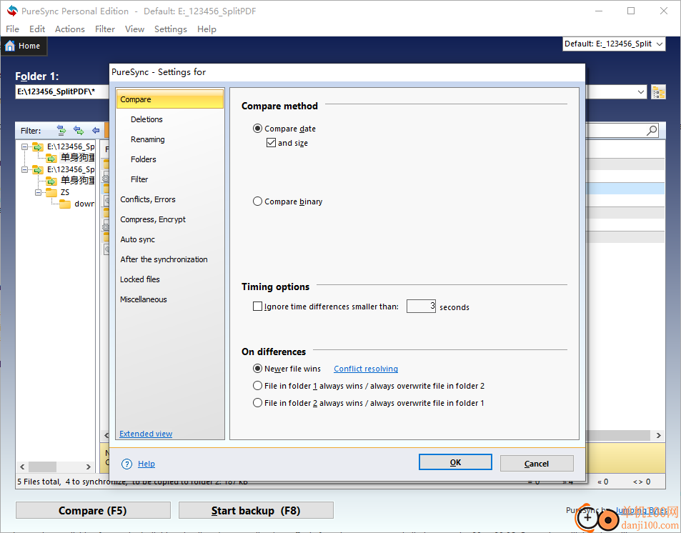Screen dimensions: 681x533
Task: Click the Cancel button
Action: [537, 464]
